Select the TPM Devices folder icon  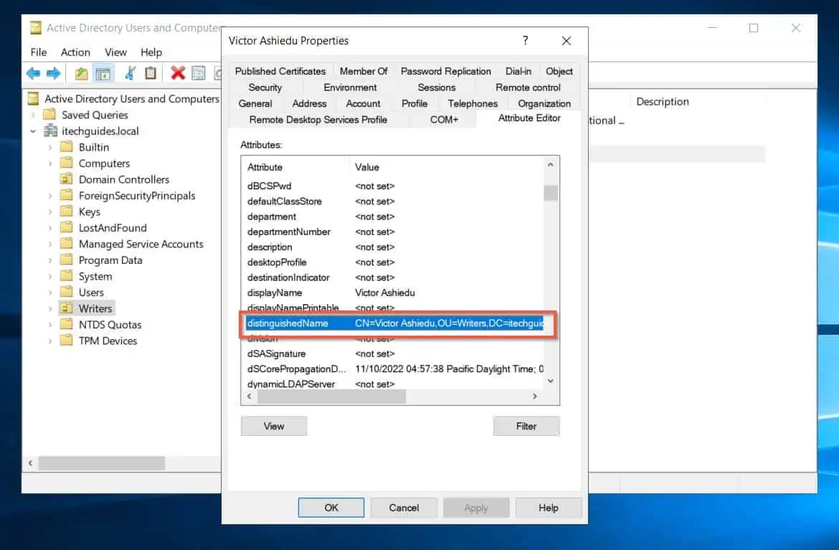(67, 341)
